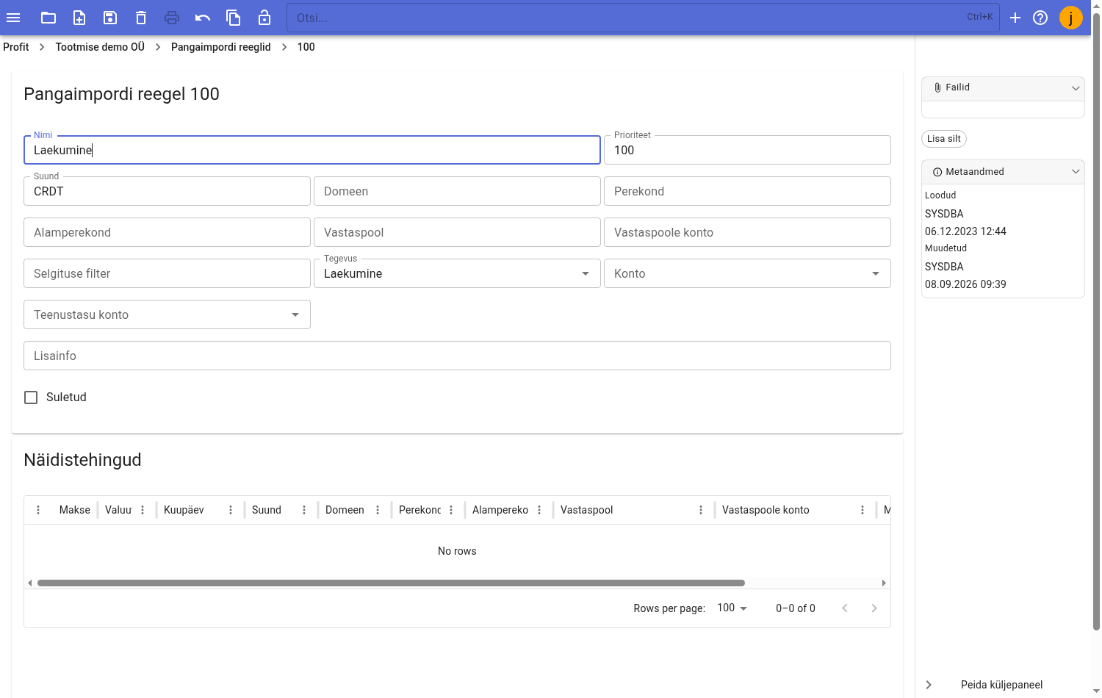The image size is (1102, 698).
Task: Change rows per page value 100
Action: pyautogui.click(x=732, y=608)
